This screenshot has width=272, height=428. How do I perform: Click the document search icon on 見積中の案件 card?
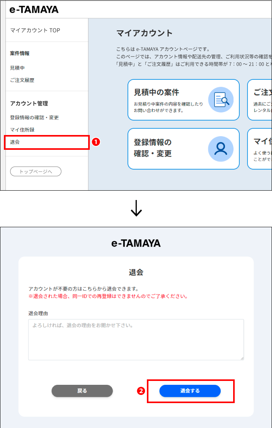pyautogui.click(x=221, y=100)
